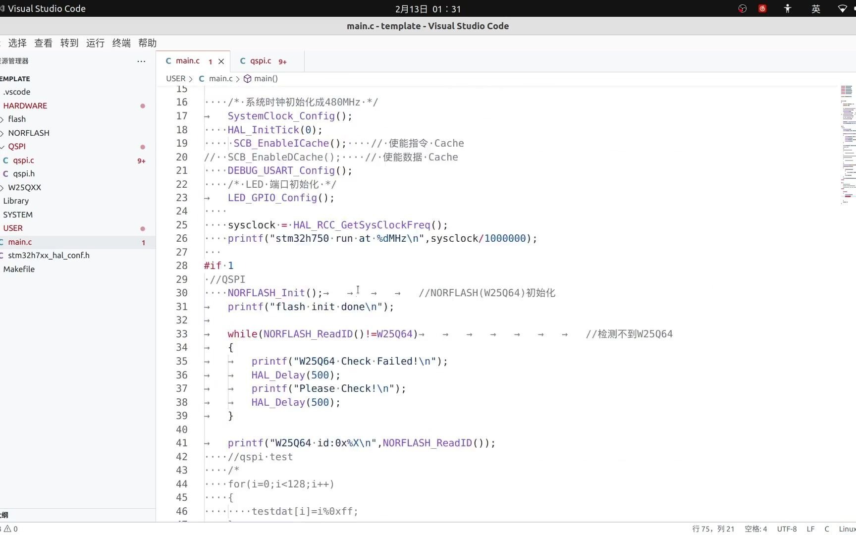
Task: Click the UTF-8 encoding indicator
Action: coord(787,529)
